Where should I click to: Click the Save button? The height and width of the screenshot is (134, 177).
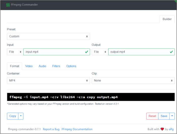click(x=164, y=116)
